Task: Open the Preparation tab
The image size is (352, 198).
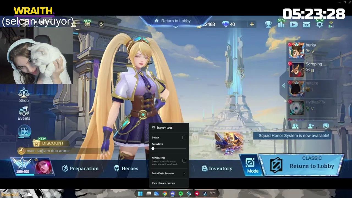Action: pyautogui.click(x=80, y=169)
